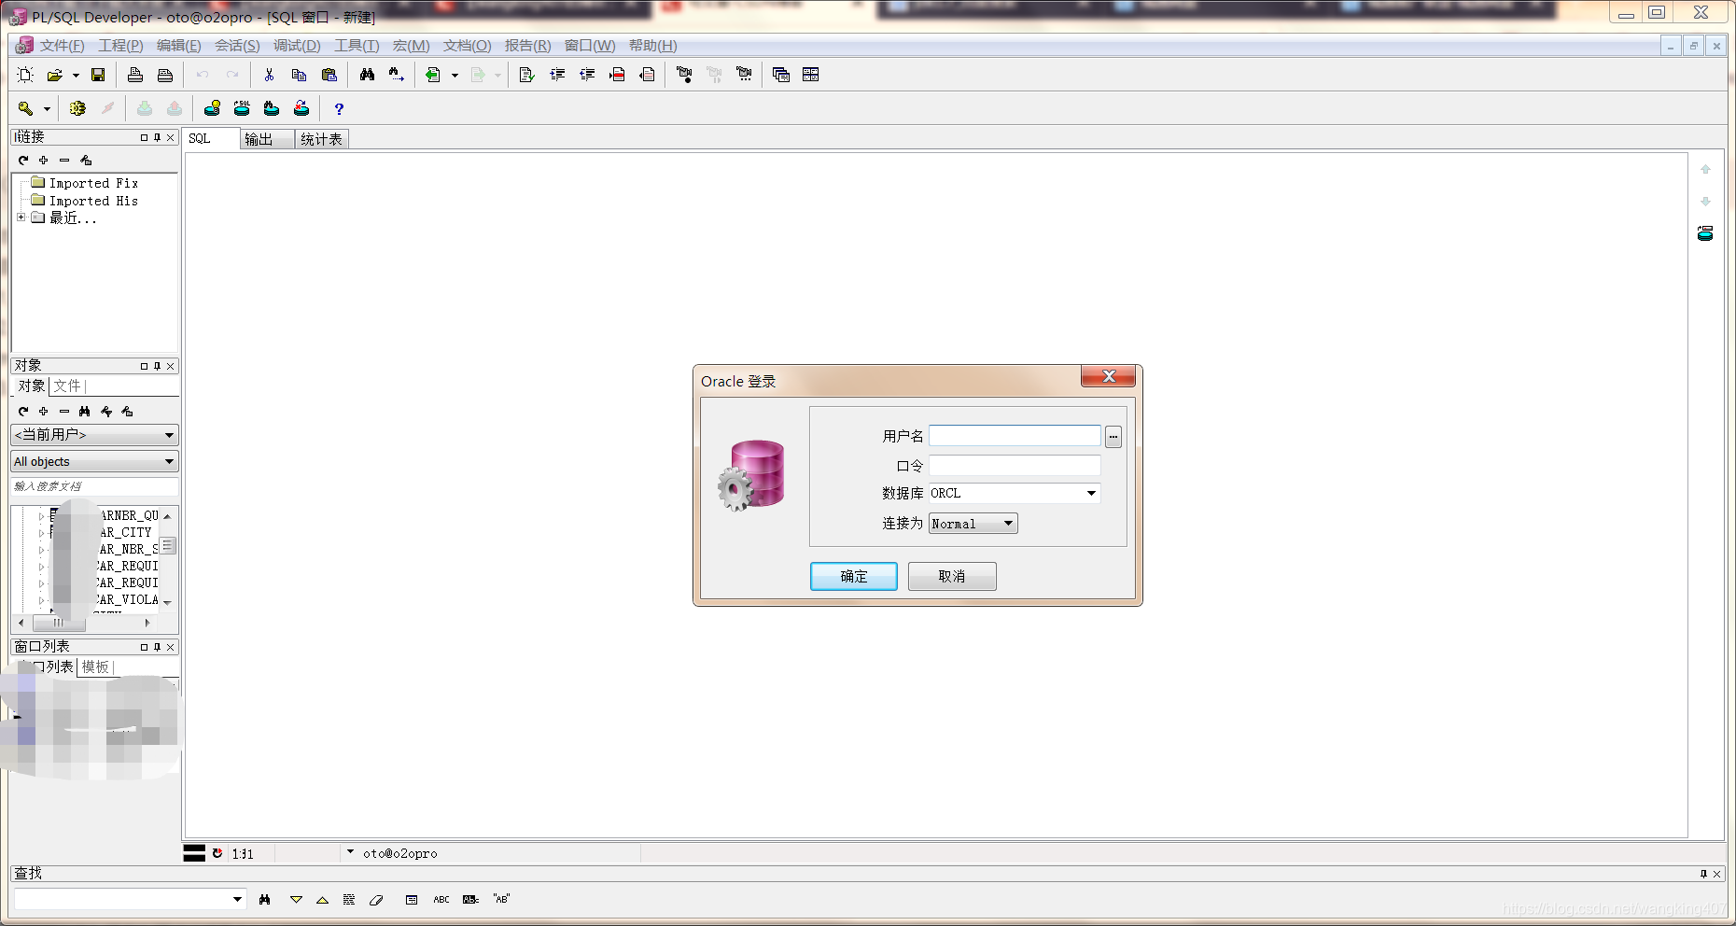Expand the 最近... folder in tree
This screenshot has height=926, width=1736.
[21, 217]
